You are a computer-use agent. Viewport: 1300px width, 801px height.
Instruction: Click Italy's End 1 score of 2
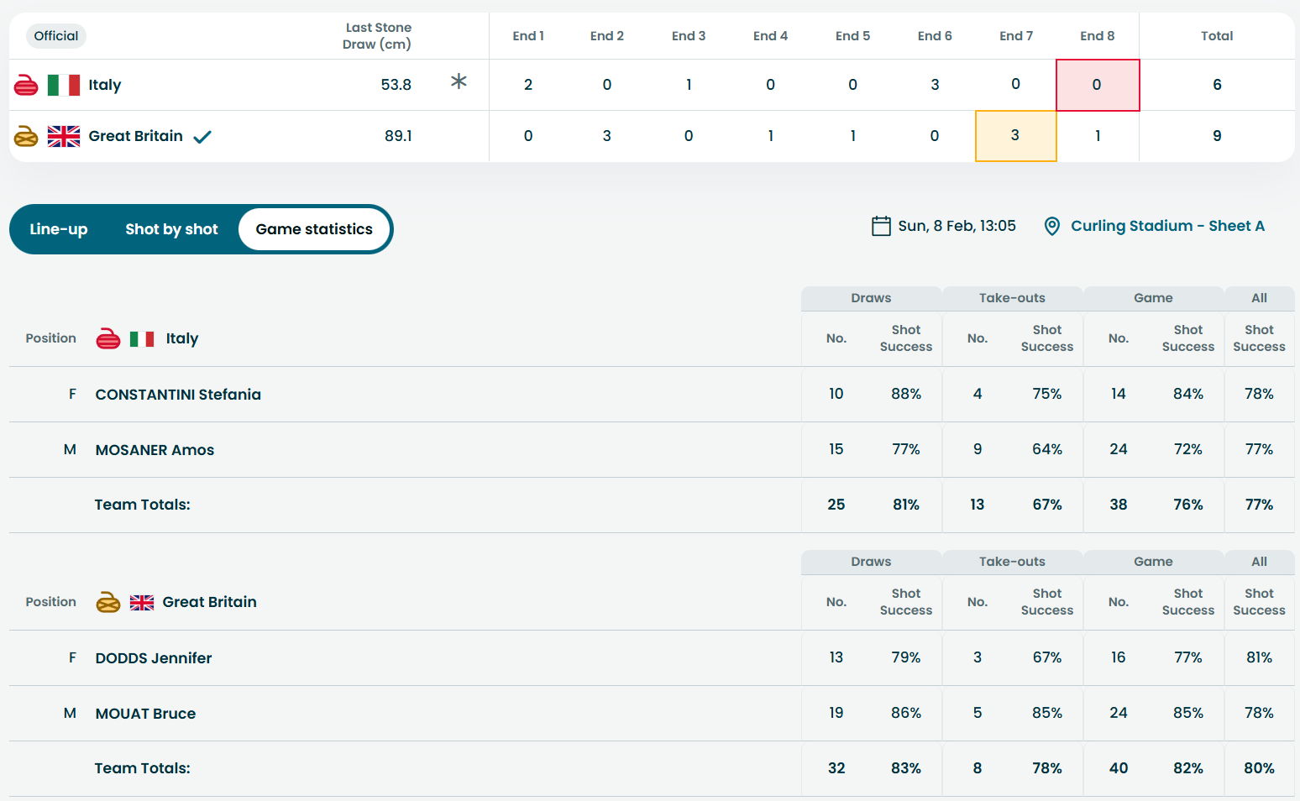528,85
